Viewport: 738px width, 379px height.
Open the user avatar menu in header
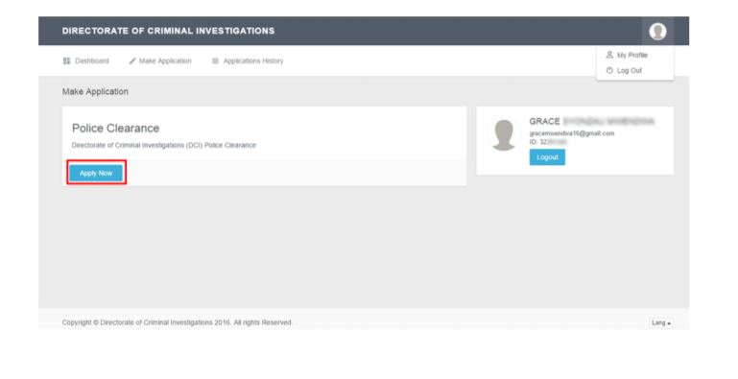(657, 32)
